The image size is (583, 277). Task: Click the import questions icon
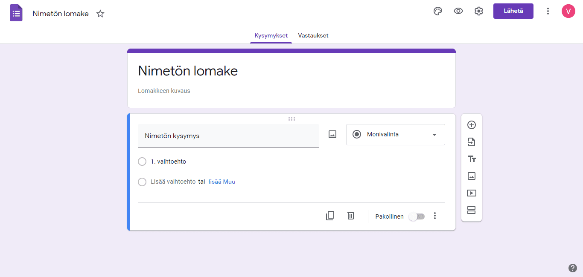click(x=471, y=142)
